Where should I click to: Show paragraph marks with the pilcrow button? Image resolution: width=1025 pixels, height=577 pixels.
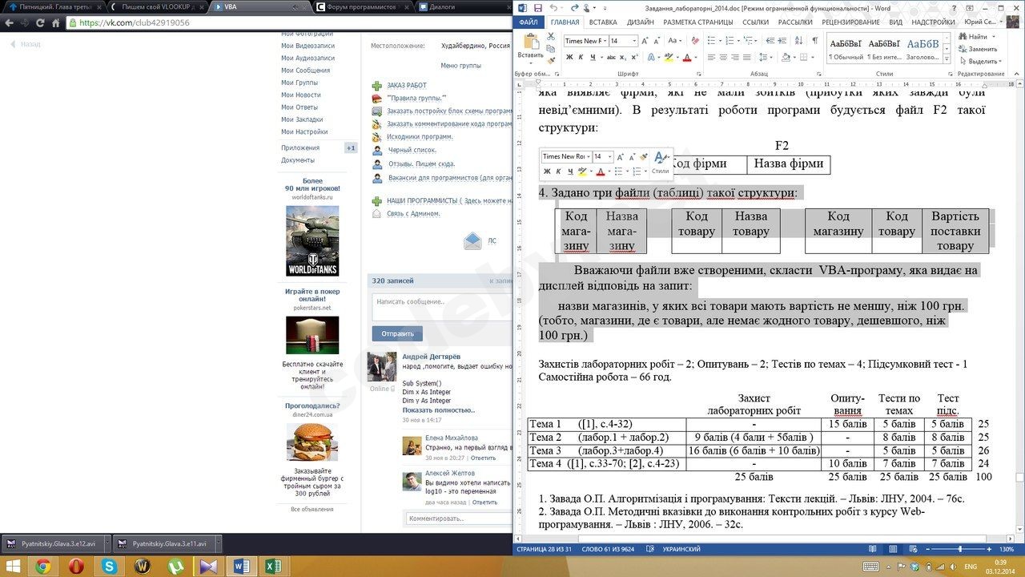[x=814, y=40]
